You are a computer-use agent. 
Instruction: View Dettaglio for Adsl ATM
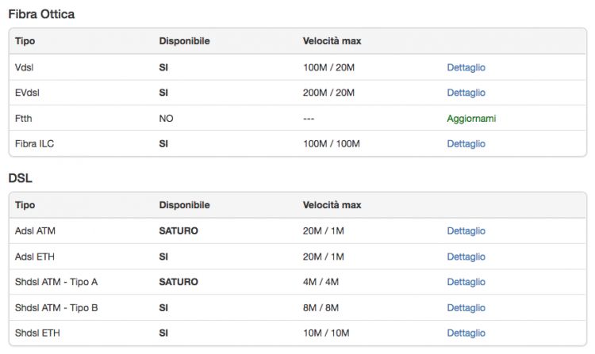click(466, 231)
